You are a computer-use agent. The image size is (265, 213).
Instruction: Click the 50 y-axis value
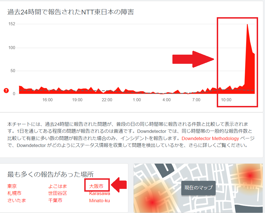(13, 71)
